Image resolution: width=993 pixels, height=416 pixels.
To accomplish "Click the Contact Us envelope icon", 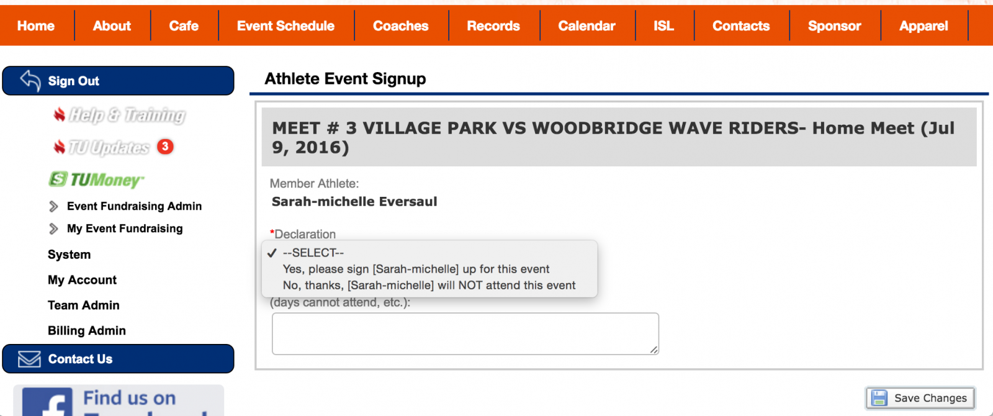I will (x=29, y=359).
